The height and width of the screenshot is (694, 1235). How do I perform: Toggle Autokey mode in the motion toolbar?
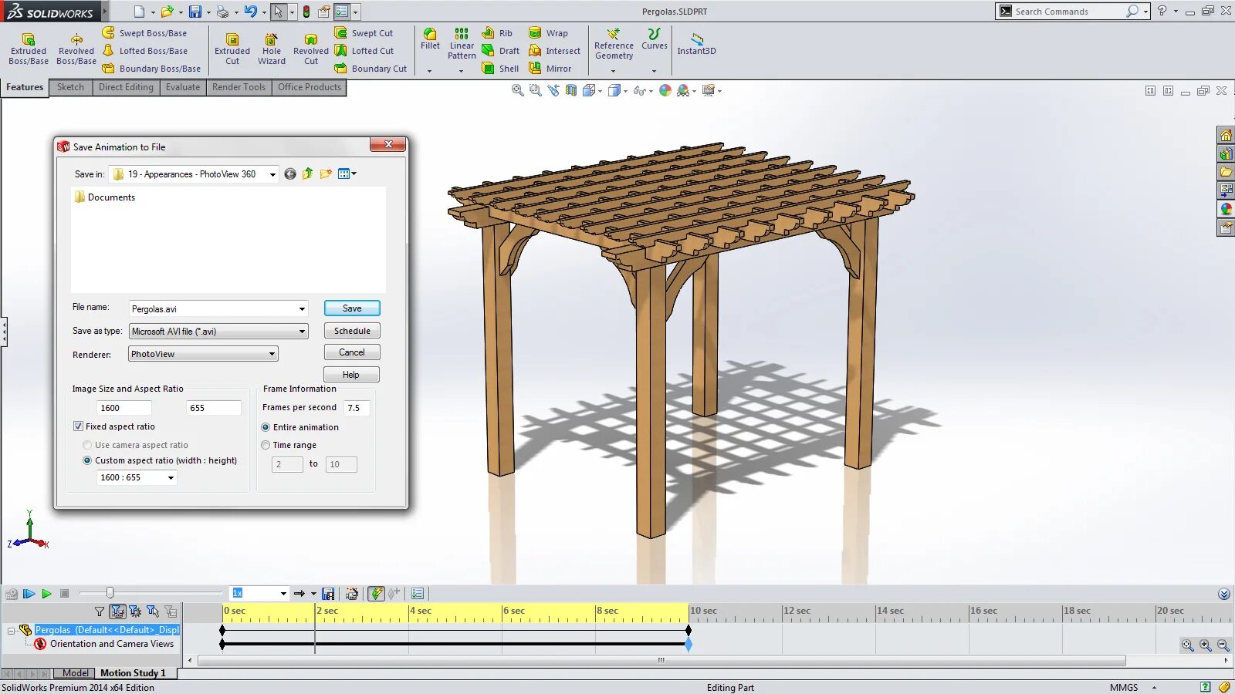pyautogui.click(x=377, y=593)
